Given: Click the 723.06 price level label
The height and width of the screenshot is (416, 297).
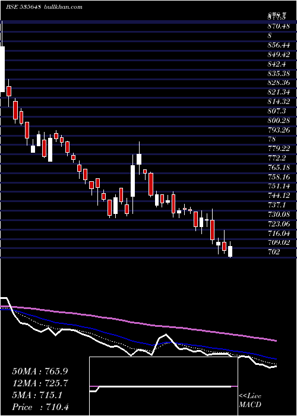Looking at the screenshot, I should (x=278, y=224).
